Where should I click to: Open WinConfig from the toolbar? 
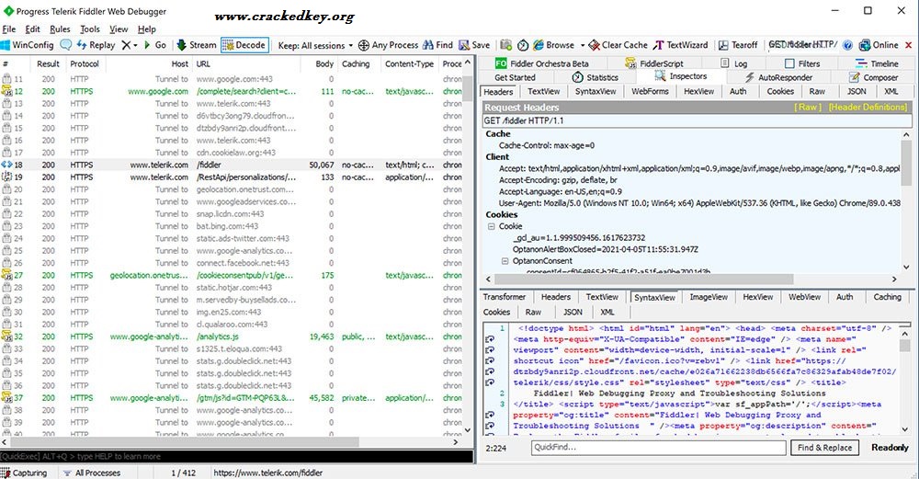[27, 45]
